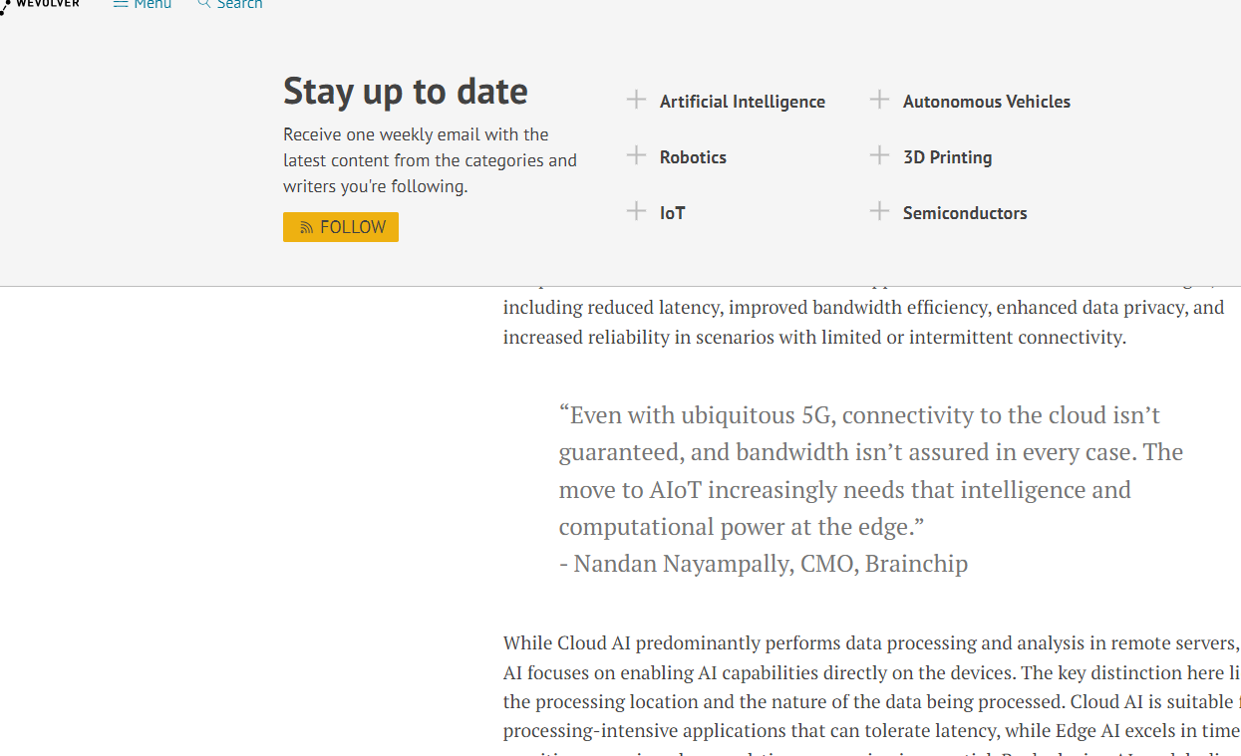Follow the Robotics category label
The image size is (1241, 756).
(x=693, y=157)
